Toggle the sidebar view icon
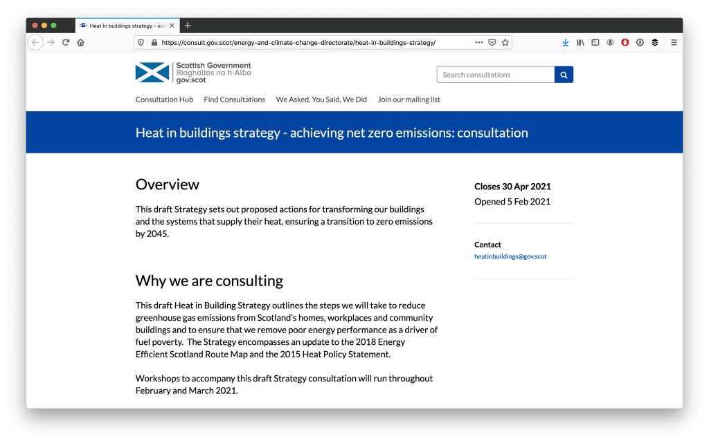The width and height of the screenshot is (709, 443). click(595, 42)
